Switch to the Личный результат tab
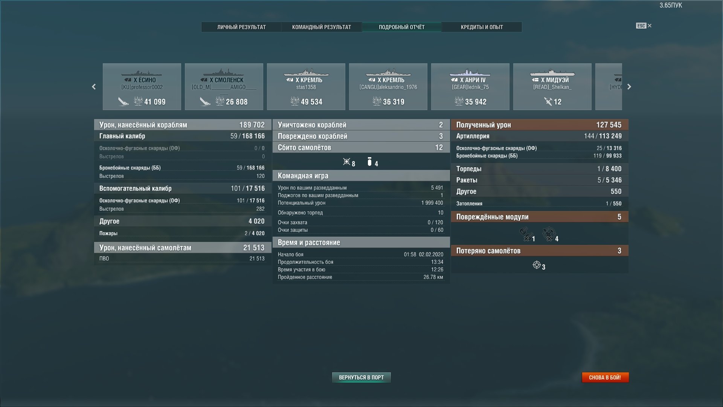Image resolution: width=723 pixels, height=407 pixels. (241, 27)
